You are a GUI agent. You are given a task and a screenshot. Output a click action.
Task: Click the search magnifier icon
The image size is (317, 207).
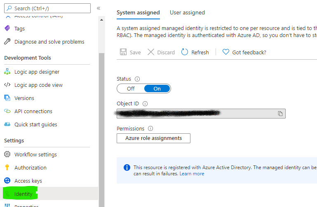click(x=9, y=8)
